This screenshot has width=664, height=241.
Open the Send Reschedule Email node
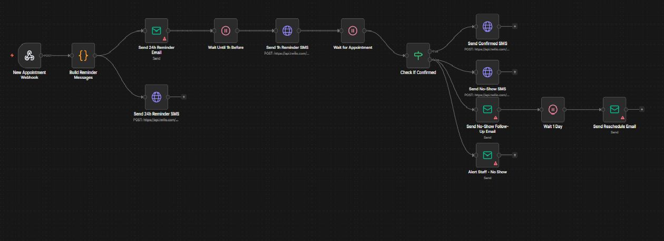[614, 109]
